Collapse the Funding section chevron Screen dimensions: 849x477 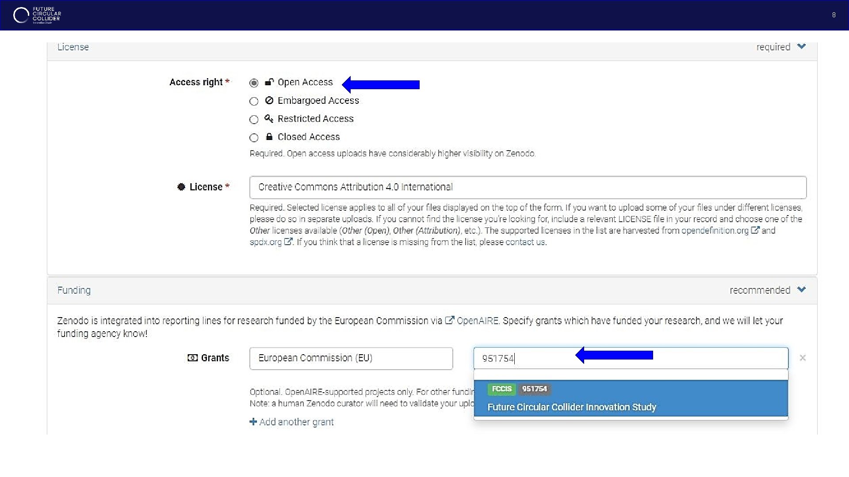(x=801, y=290)
